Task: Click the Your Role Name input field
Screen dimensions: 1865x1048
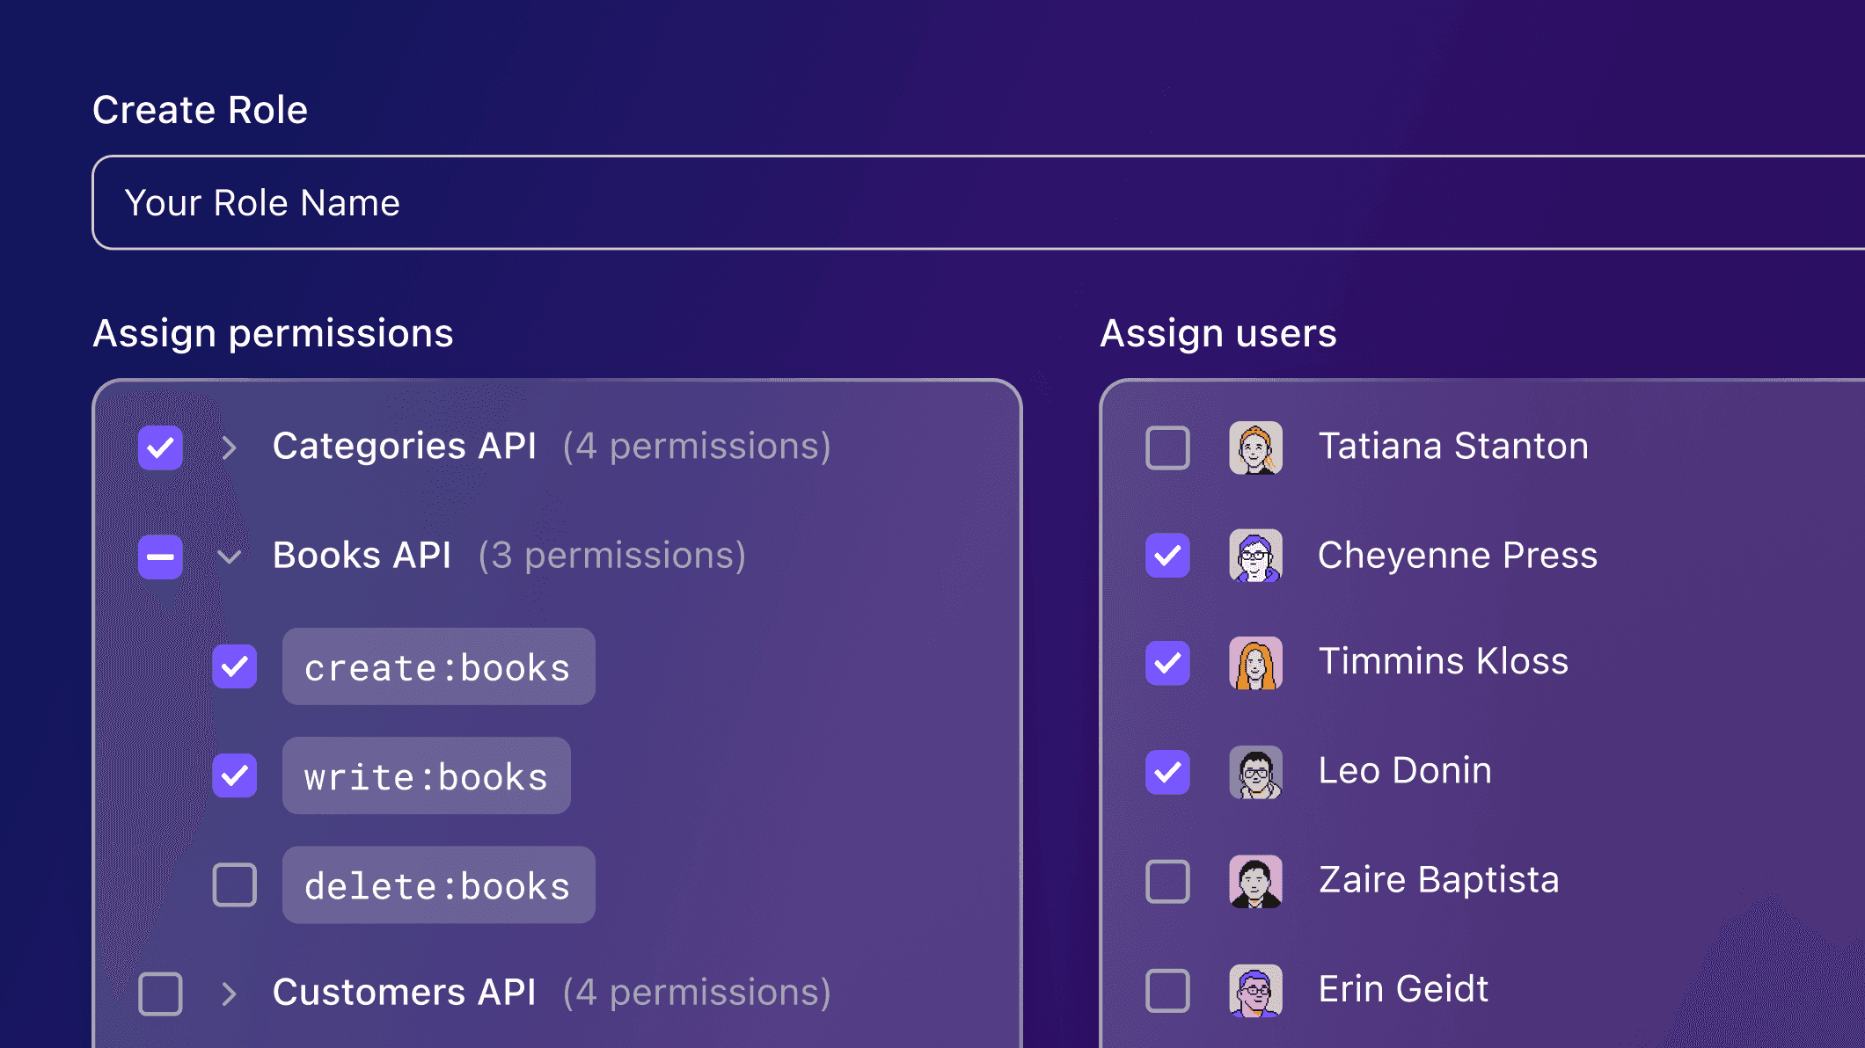Action: pyautogui.click(x=616, y=202)
